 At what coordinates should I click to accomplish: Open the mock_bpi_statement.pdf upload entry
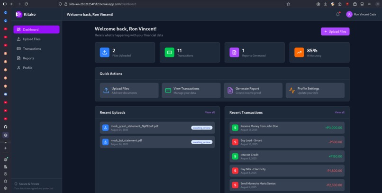(157, 142)
